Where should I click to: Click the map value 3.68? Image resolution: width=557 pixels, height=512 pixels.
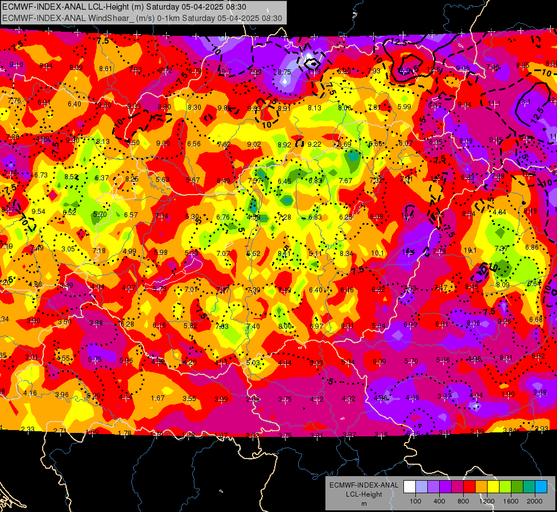pos(540,393)
